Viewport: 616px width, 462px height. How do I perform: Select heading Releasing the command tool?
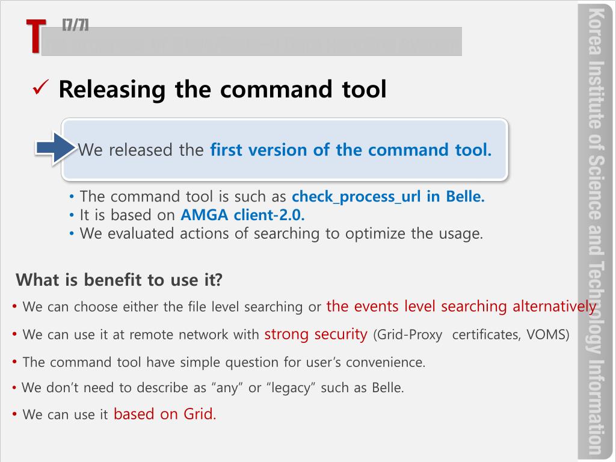223,89
